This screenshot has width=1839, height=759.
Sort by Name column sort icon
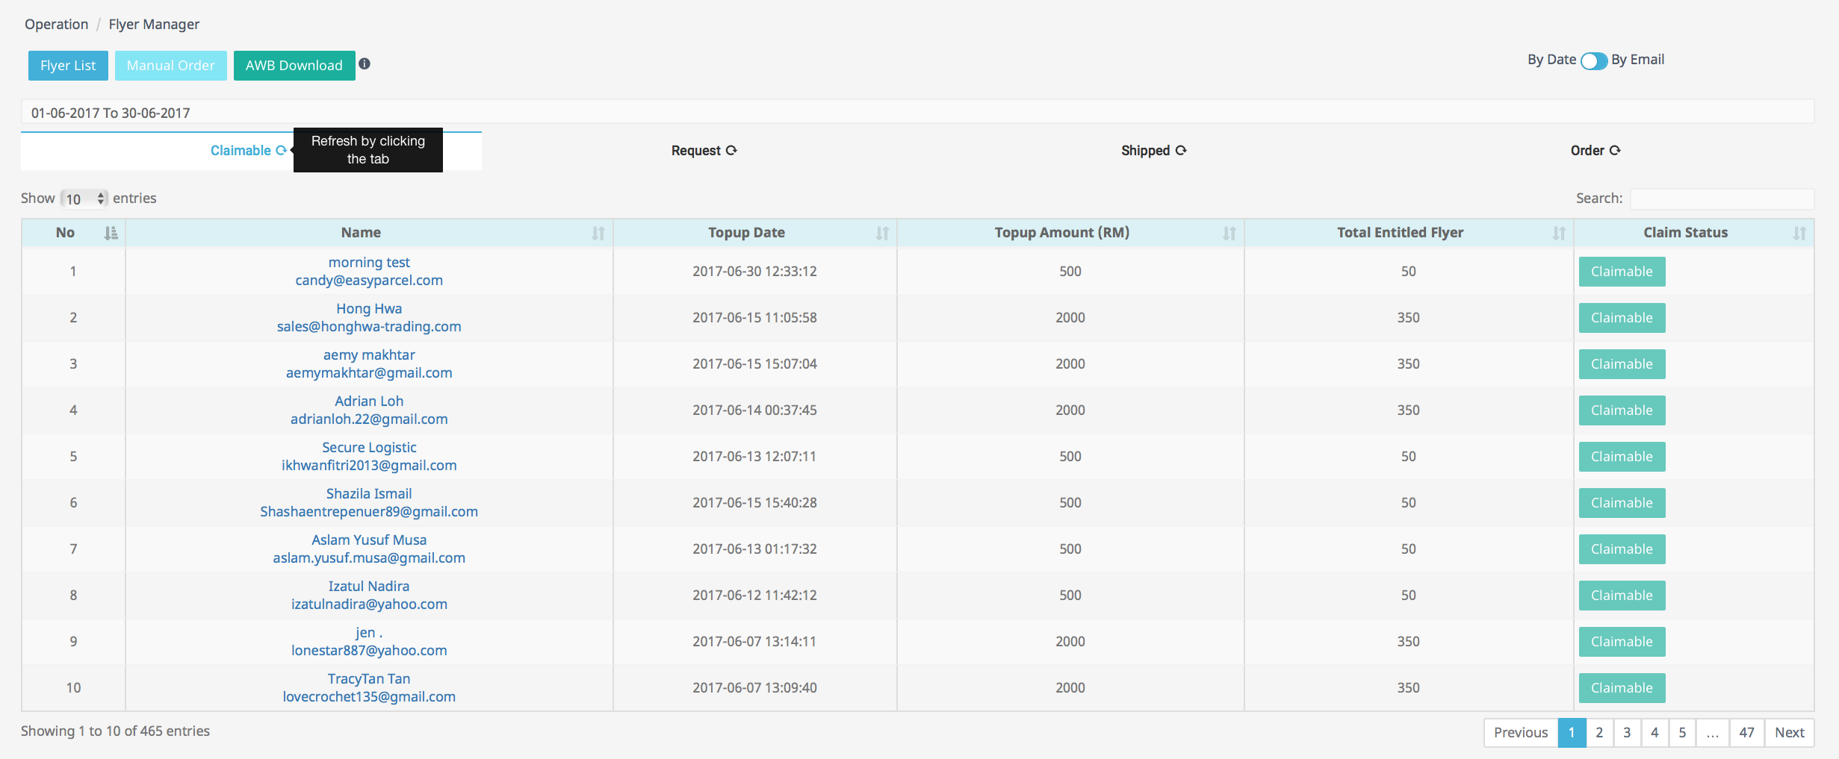[x=598, y=234]
